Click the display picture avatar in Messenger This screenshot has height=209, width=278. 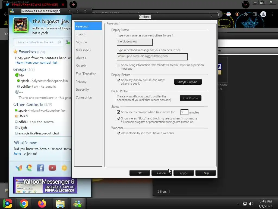pyautogui.click(x=21, y=25)
